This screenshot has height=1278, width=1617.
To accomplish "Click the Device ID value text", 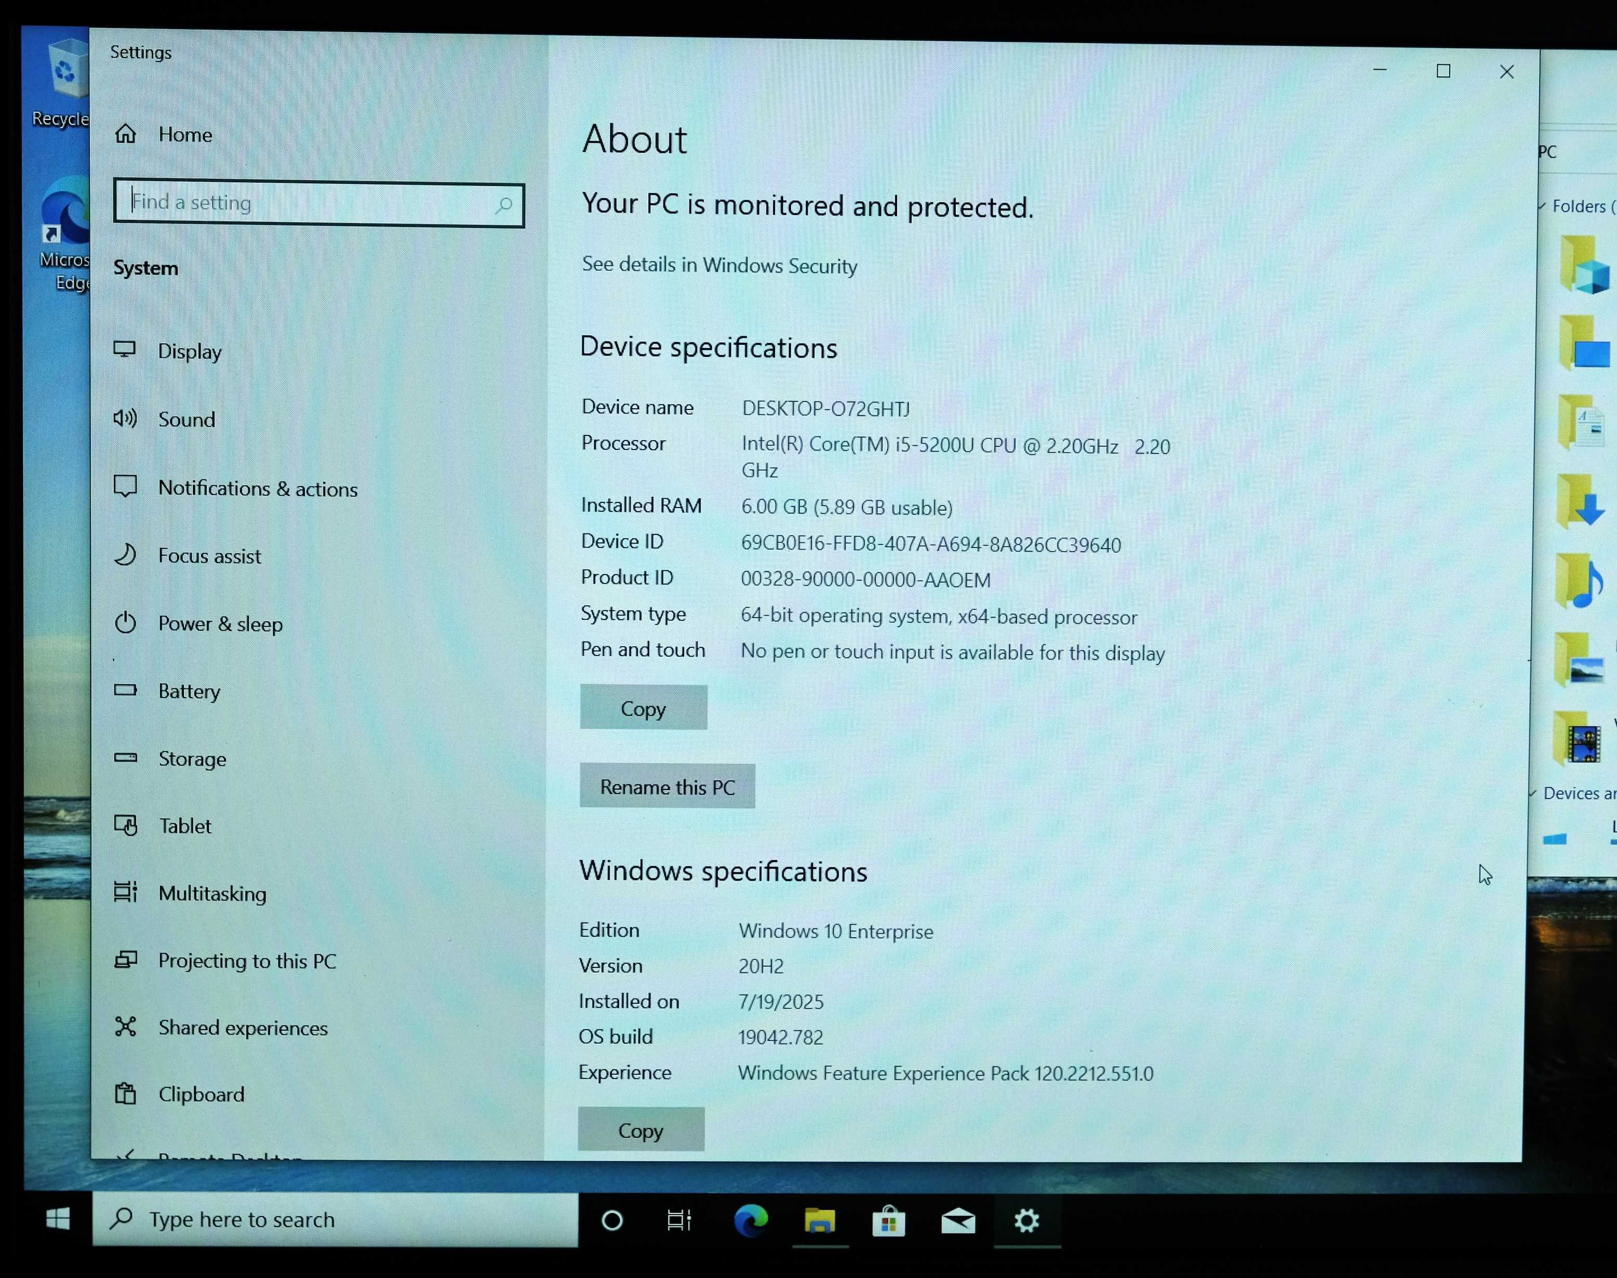I will (x=930, y=544).
